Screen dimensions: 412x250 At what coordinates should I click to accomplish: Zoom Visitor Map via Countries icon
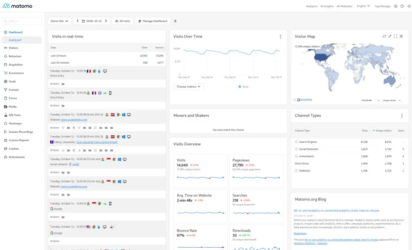click(x=299, y=100)
